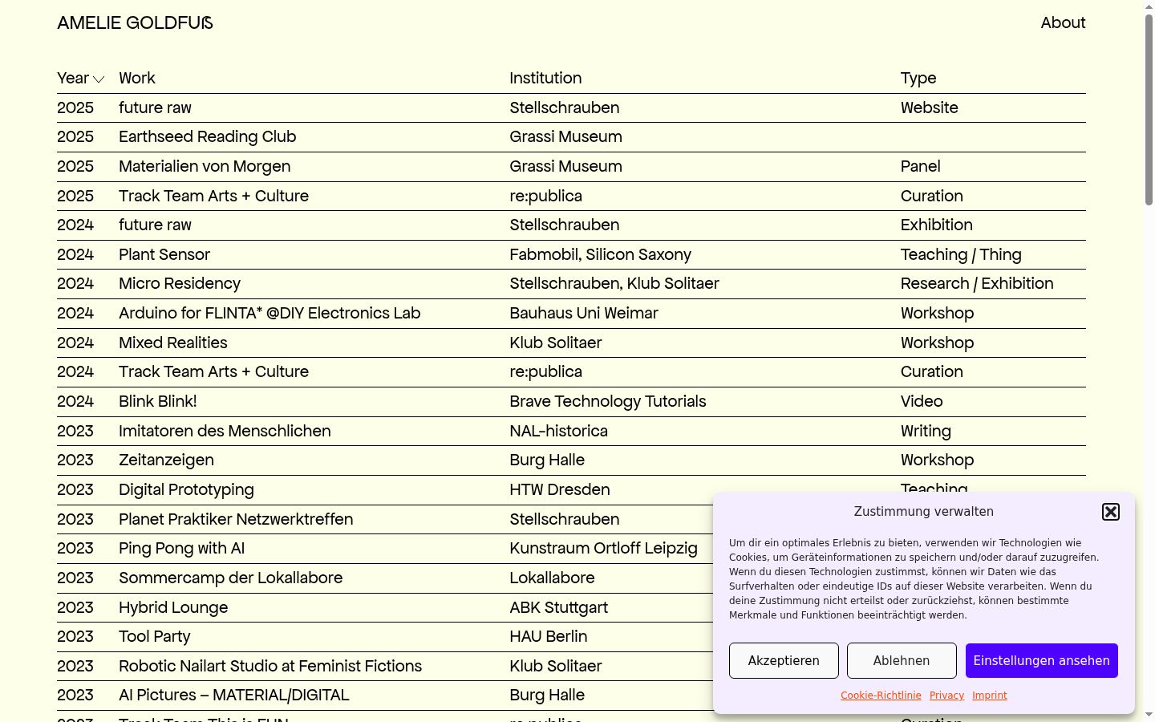This screenshot has height=722, width=1155.
Task: Open 'Arduino for FLINTA* @DIY Electronics Lab'
Action: coord(269,314)
